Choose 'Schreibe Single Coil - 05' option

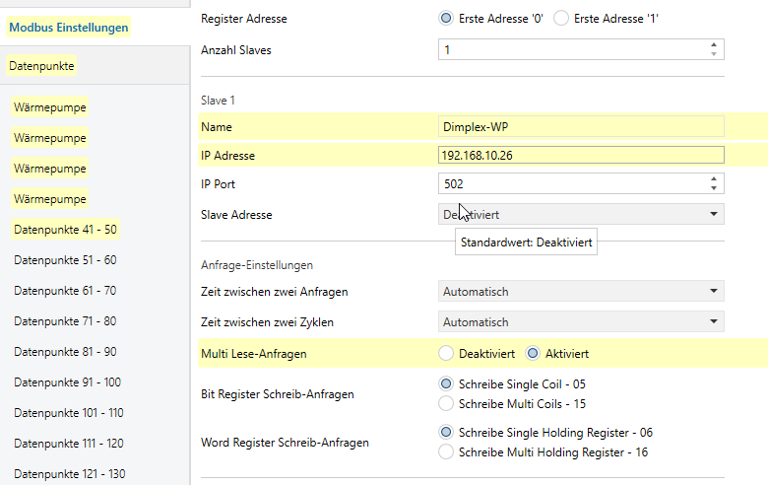pos(446,384)
